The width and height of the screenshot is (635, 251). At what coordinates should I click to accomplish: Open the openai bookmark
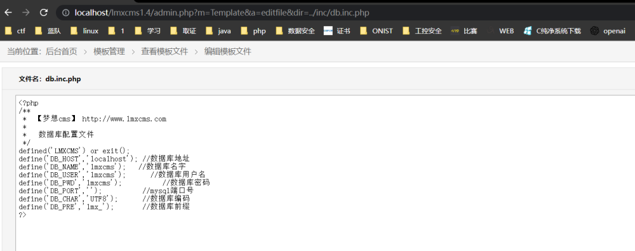click(608, 31)
